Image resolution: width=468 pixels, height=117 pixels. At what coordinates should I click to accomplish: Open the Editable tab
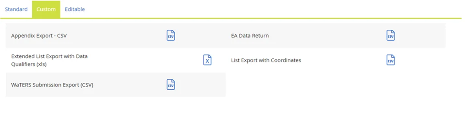[x=75, y=9]
